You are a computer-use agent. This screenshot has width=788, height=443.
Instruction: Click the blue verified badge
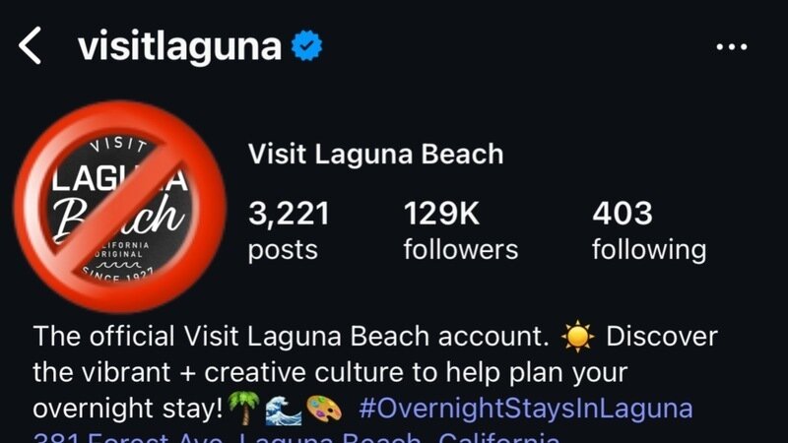[x=306, y=45]
